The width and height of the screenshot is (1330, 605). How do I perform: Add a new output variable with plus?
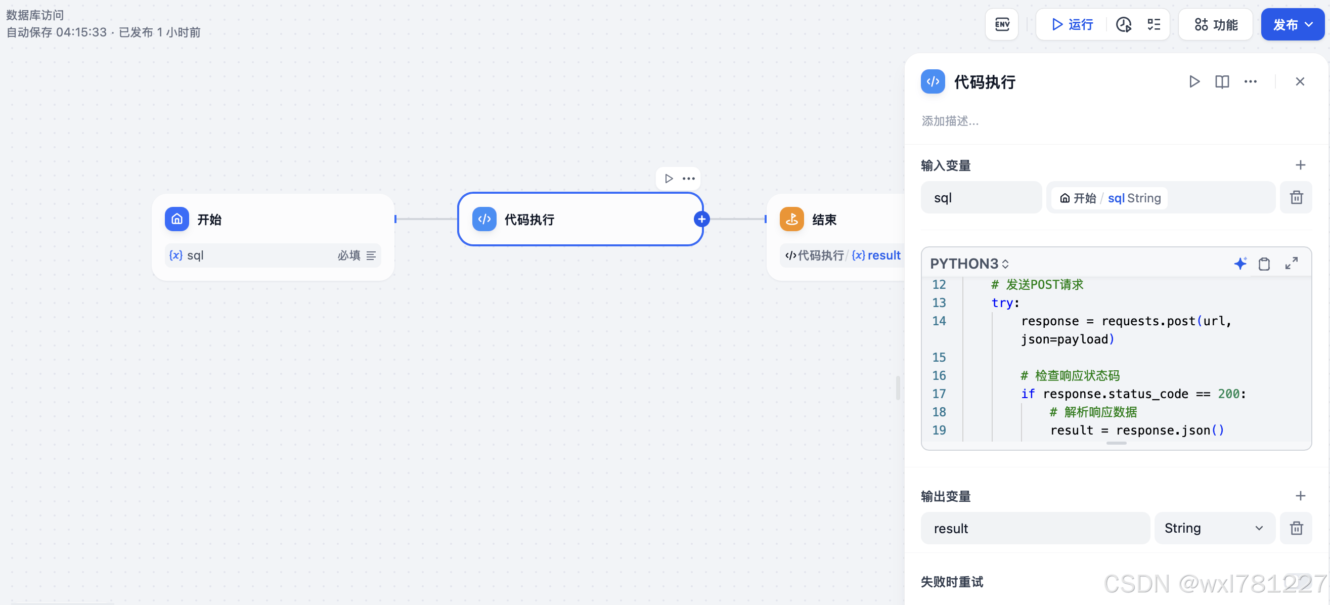point(1300,496)
